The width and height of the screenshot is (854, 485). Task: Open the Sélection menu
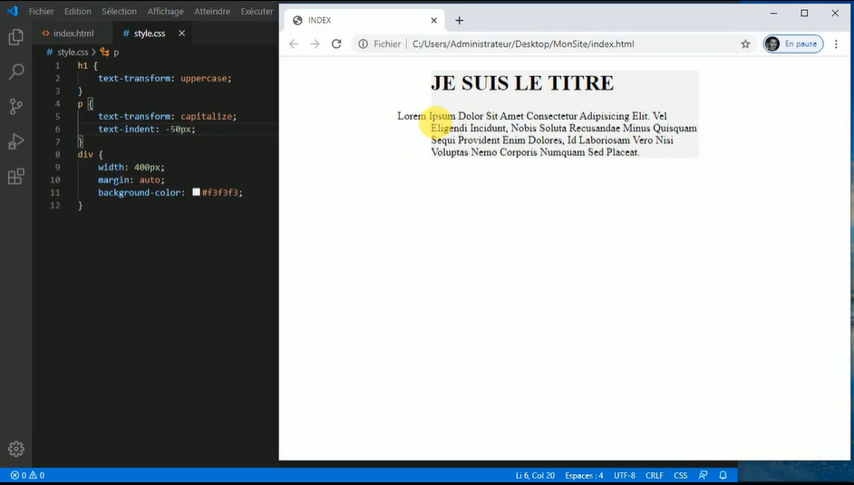click(x=120, y=11)
